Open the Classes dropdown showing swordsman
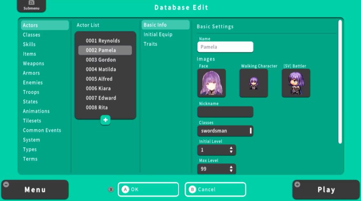This screenshot has width=361, height=201. pyautogui.click(x=225, y=131)
